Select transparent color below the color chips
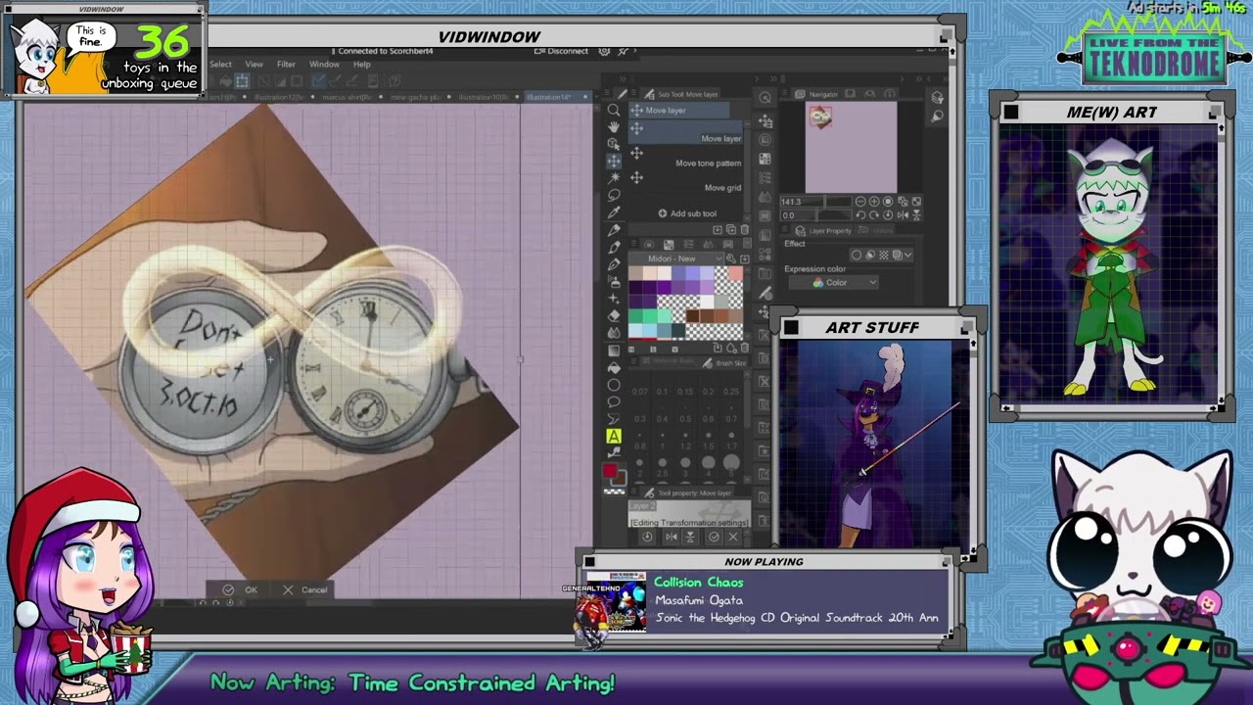Image resolution: width=1253 pixels, height=705 pixels. pos(614,490)
